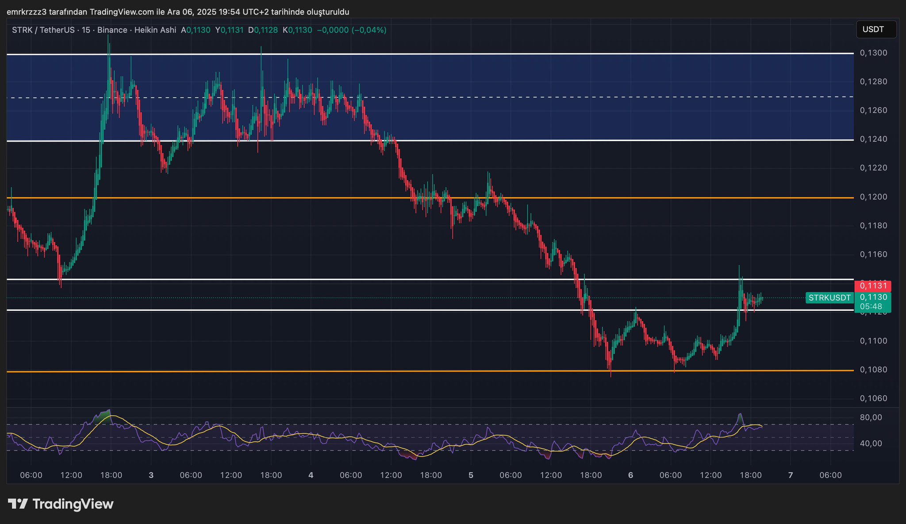The width and height of the screenshot is (906, 524).
Task: Click the 80,00 RSI scale label
Action: [871, 417]
